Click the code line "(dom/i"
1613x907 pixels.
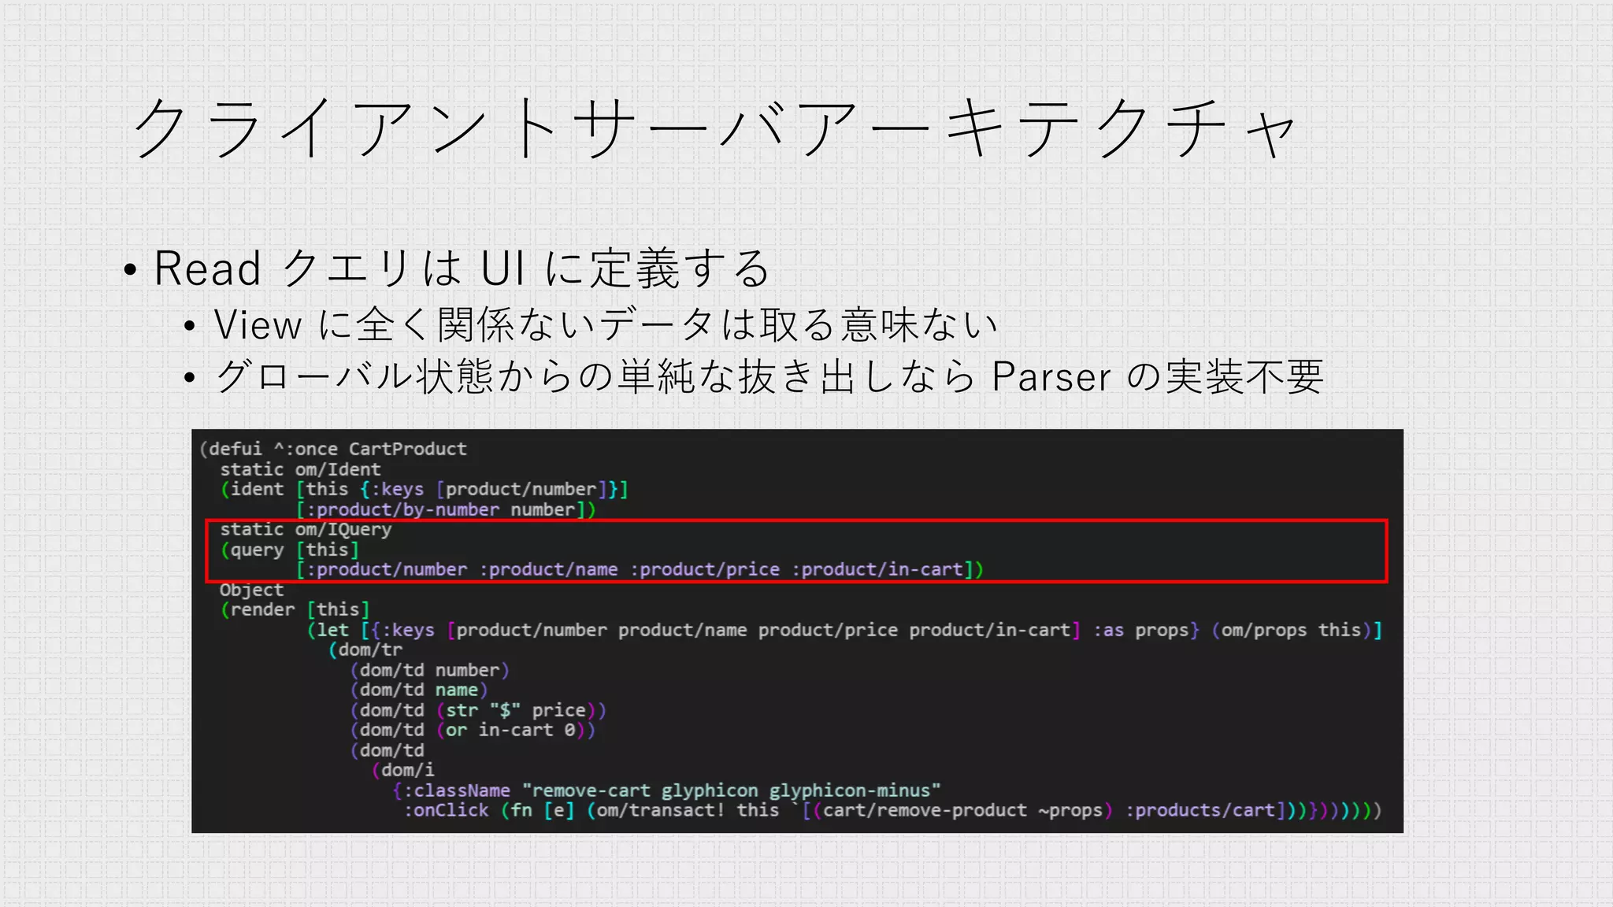click(402, 770)
